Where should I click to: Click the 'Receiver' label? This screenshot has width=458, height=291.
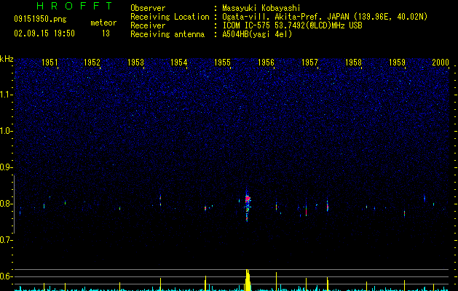coord(148,25)
